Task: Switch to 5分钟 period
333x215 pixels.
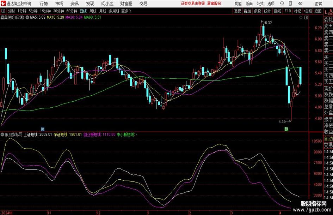Action: [x=33, y=11]
